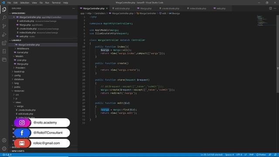The image size is (279, 157).
Task: Click the Prettier status bar item
Action: pyautogui.click(x=261, y=155)
